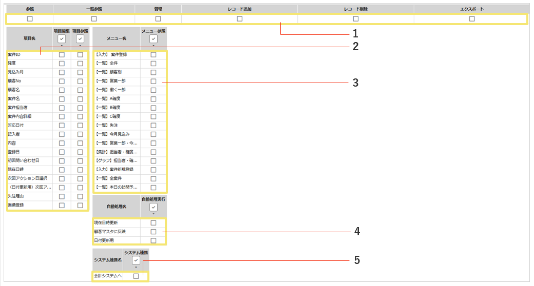
Task: Enable system link 会計システムへ checkbox
Action: click(x=136, y=276)
